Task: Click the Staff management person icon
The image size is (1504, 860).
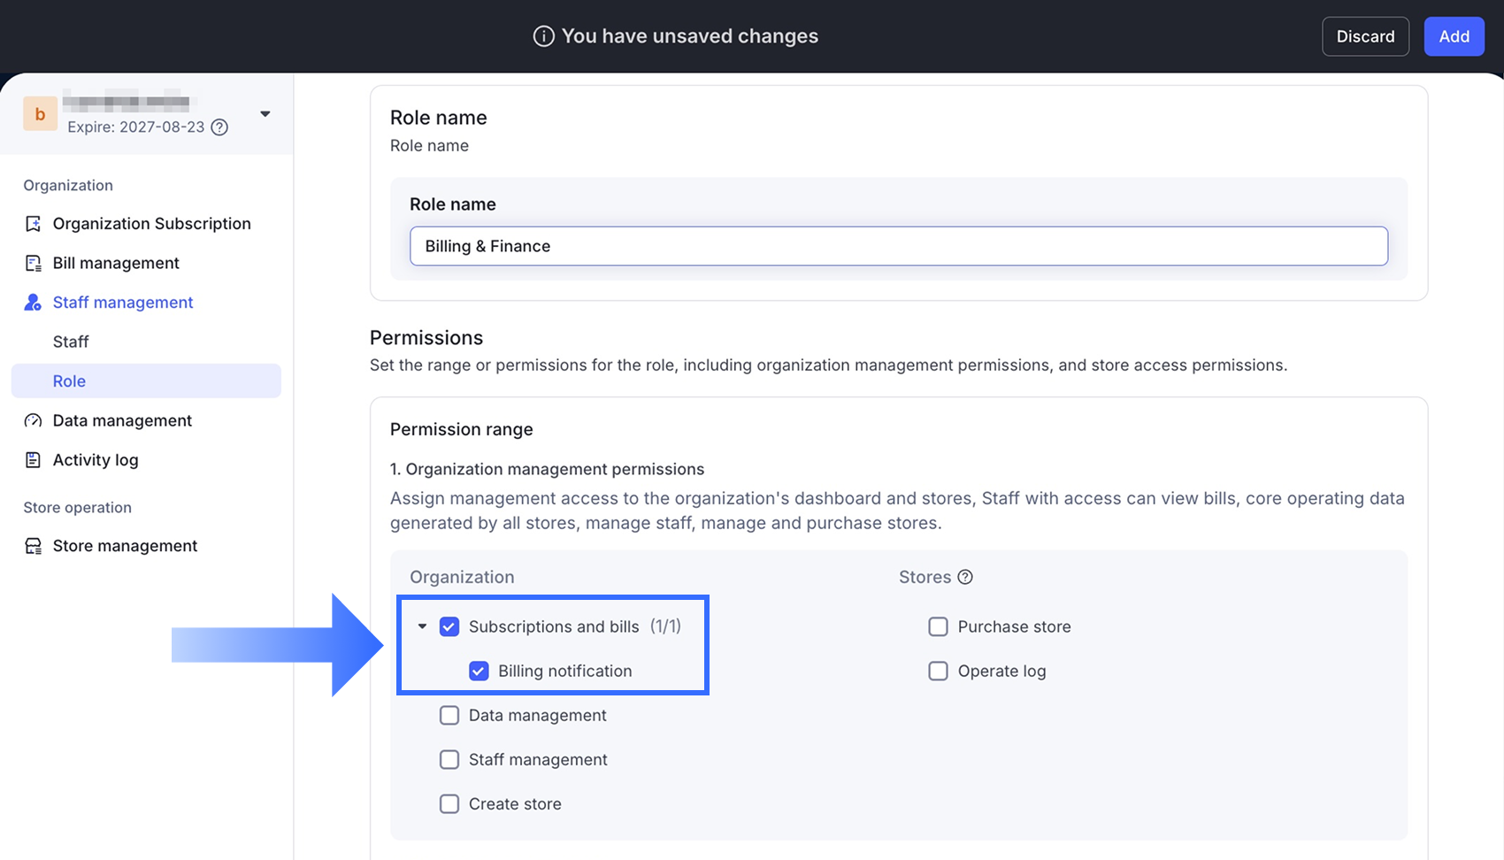Action: (33, 303)
